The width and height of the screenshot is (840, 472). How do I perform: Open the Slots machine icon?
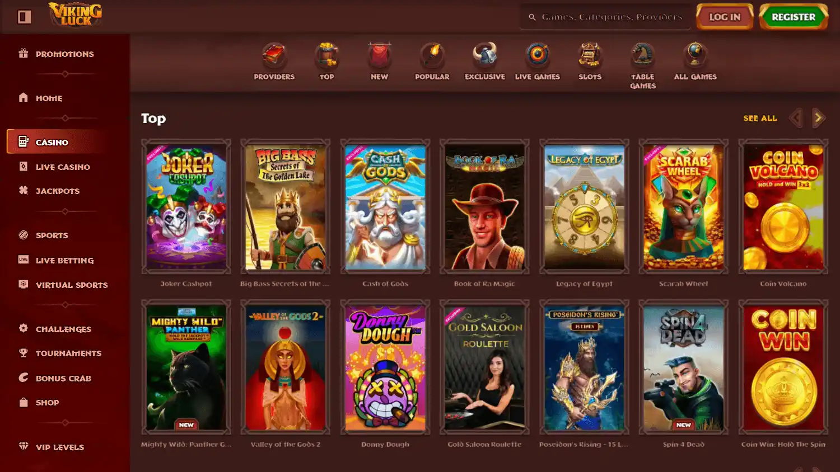click(x=590, y=55)
